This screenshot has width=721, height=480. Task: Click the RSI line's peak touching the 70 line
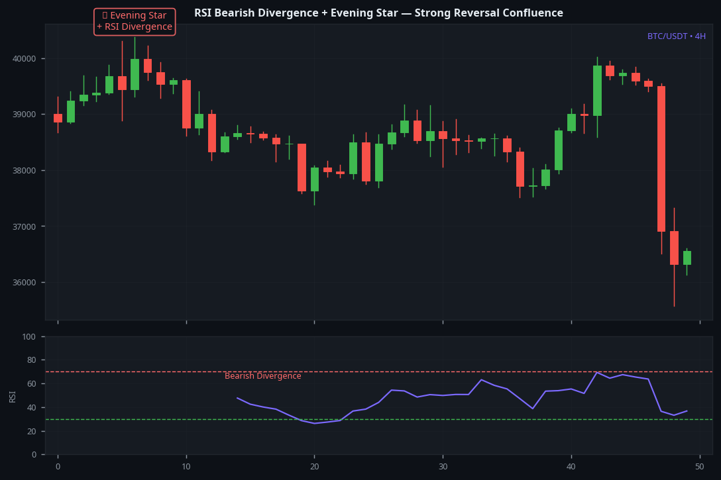point(597,373)
